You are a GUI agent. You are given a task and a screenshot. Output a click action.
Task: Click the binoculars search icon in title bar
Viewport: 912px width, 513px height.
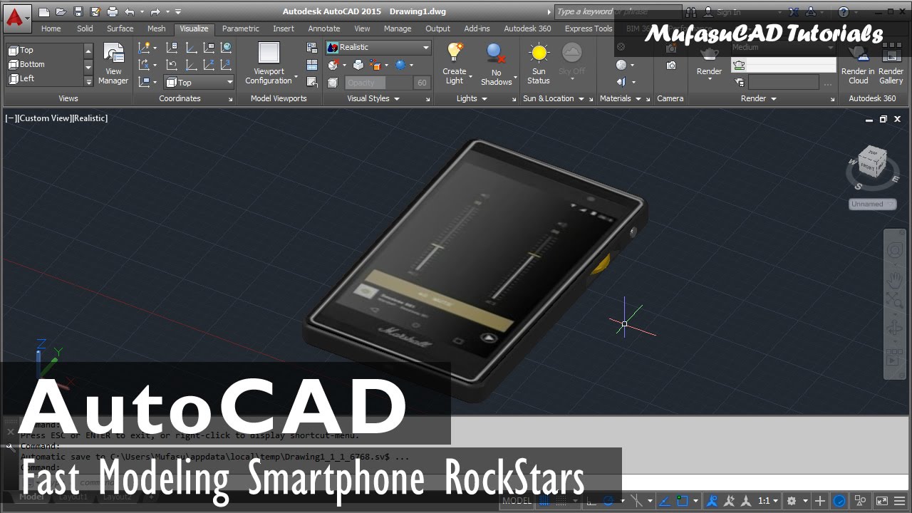(x=692, y=12)
